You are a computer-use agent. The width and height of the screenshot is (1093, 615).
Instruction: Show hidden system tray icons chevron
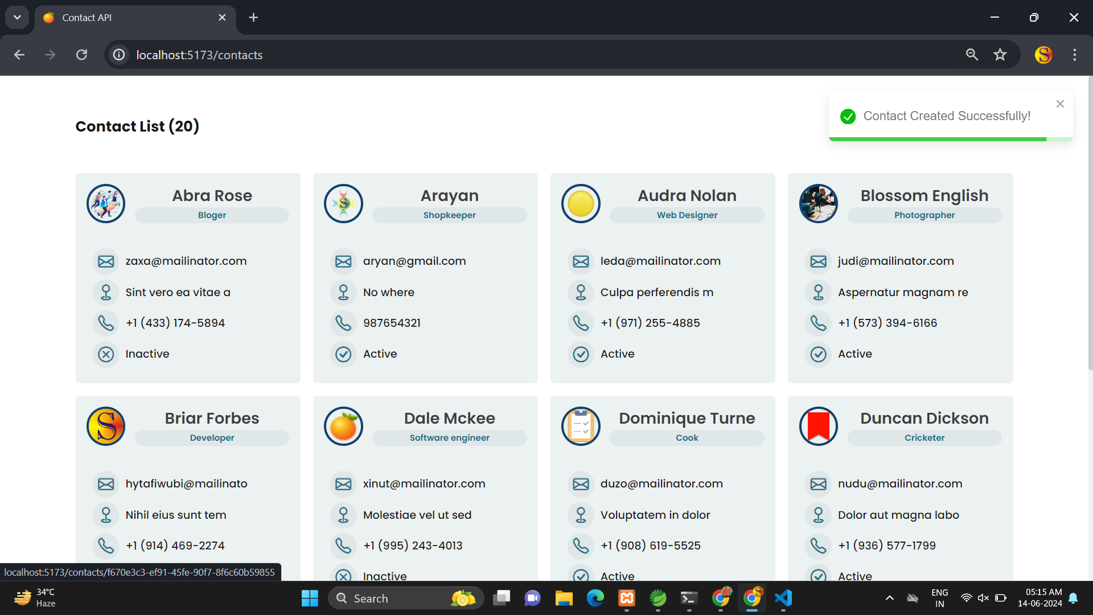click(889, 598)
